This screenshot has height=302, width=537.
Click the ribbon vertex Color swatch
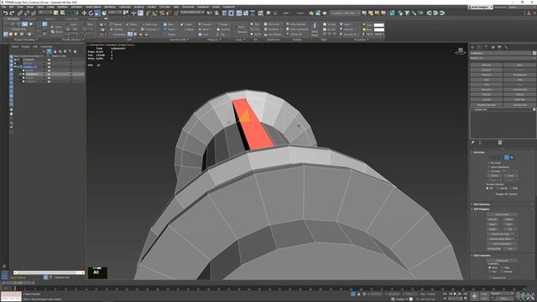click(378, 25)
